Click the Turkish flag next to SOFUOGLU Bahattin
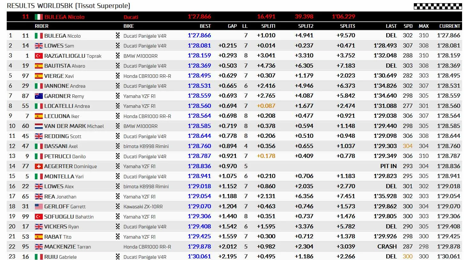 (x=39, y=217)
